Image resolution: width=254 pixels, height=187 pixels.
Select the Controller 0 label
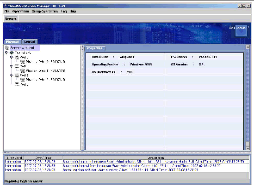click(x=23, y=53)
